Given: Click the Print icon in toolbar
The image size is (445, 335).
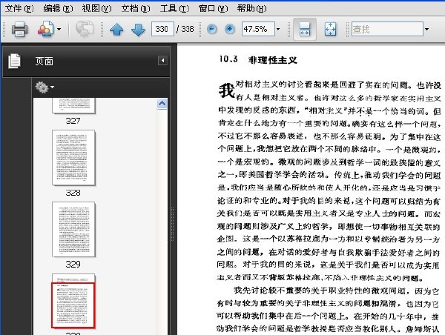Looking at the screenshot, I should click(19, 29).
